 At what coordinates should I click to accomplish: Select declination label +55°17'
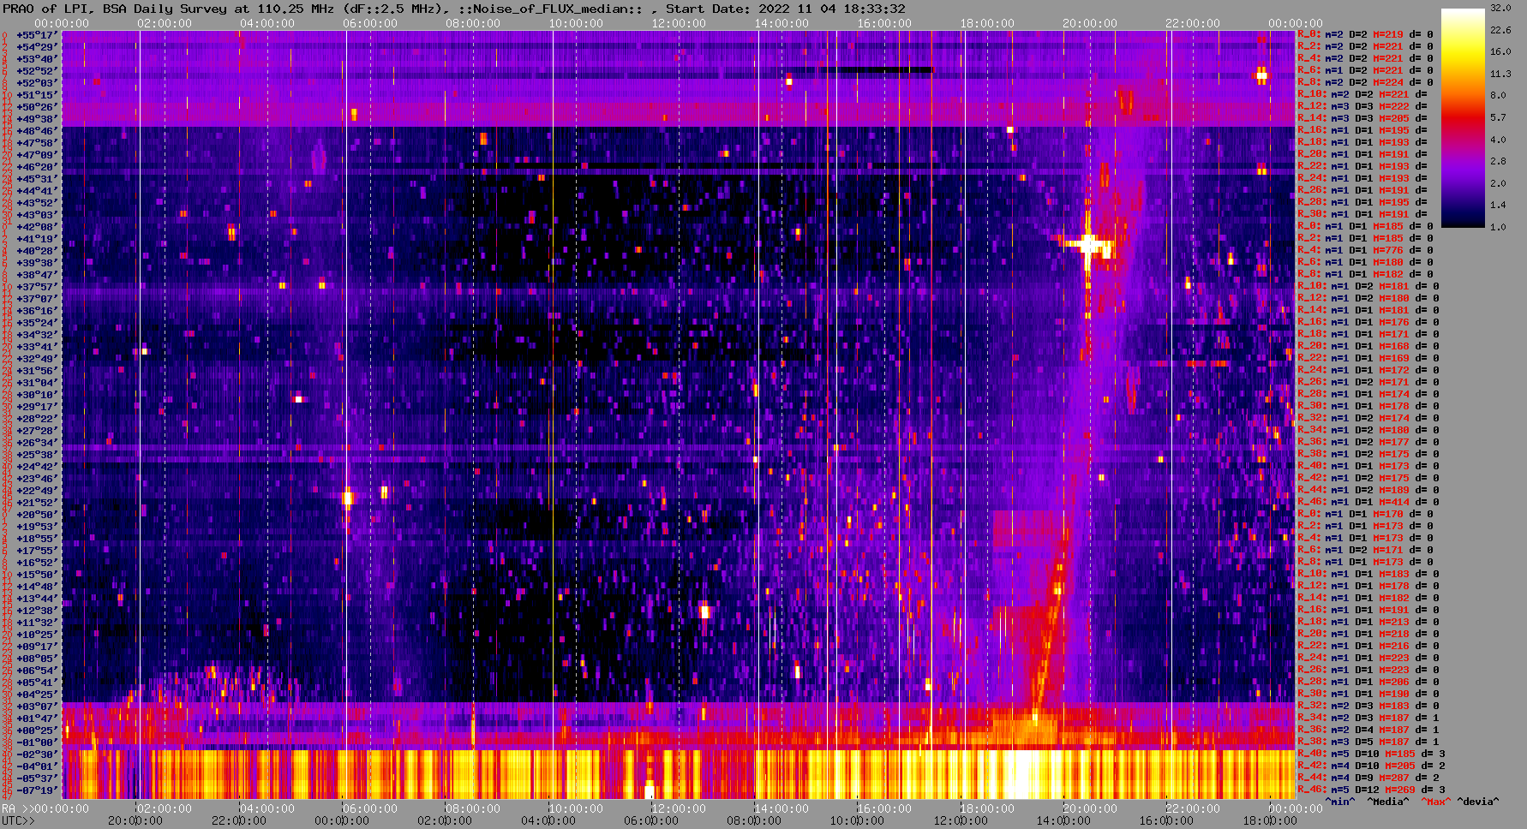tap(36, 35)
